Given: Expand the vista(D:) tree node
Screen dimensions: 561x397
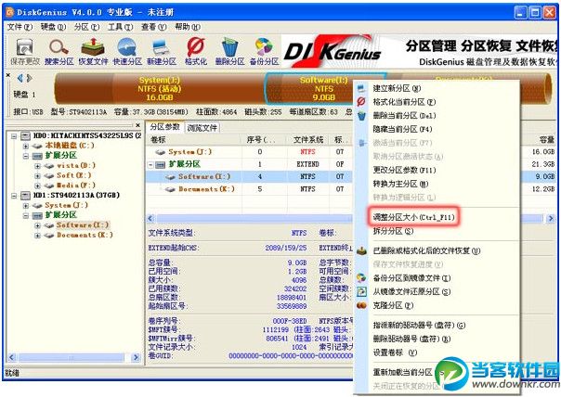Looking at the screenshot, I should point(37,166).
